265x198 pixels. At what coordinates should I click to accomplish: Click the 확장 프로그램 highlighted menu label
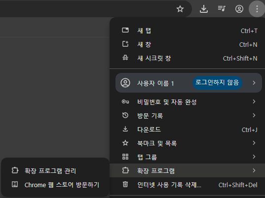tap(156, 171)
